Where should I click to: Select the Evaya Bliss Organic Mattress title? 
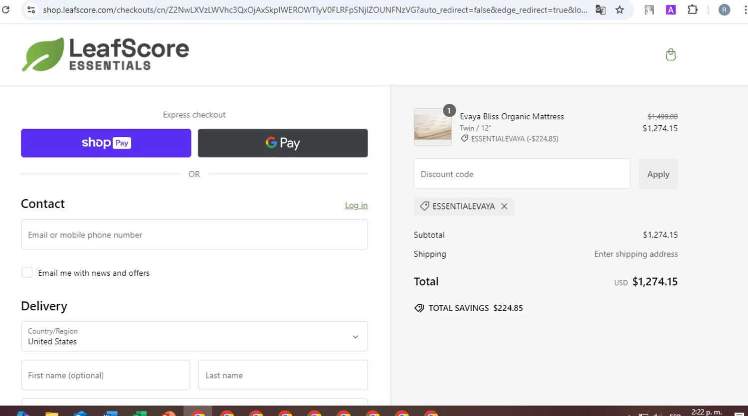[512, 116]
